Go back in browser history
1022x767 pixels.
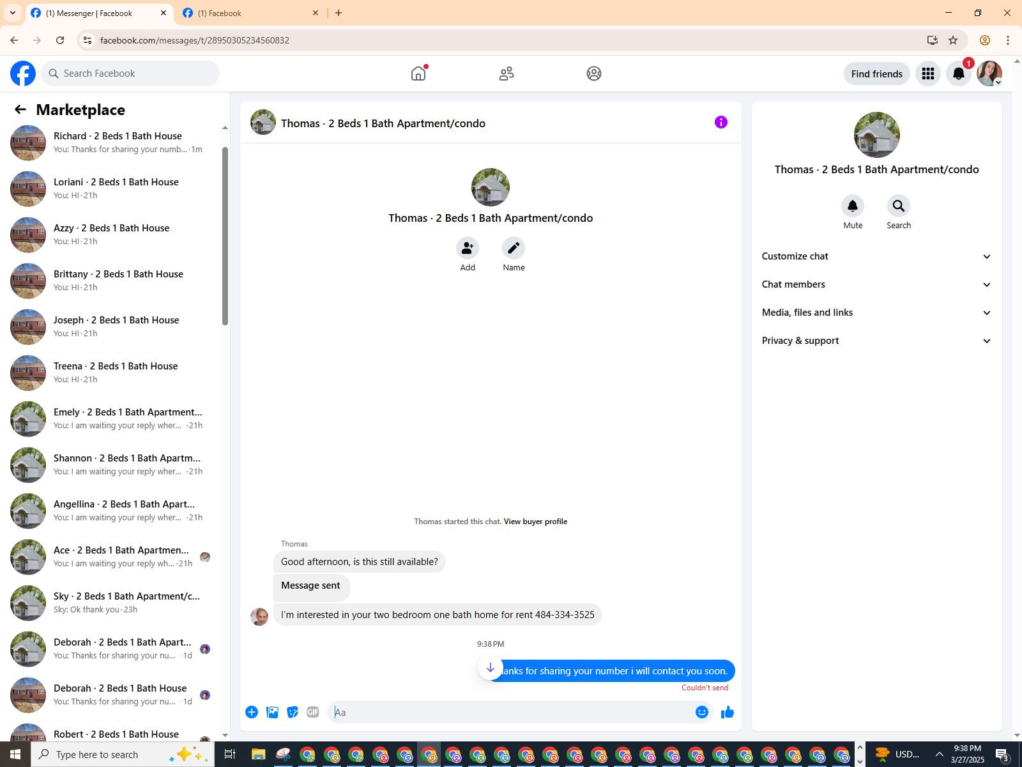tap(14, 40)
